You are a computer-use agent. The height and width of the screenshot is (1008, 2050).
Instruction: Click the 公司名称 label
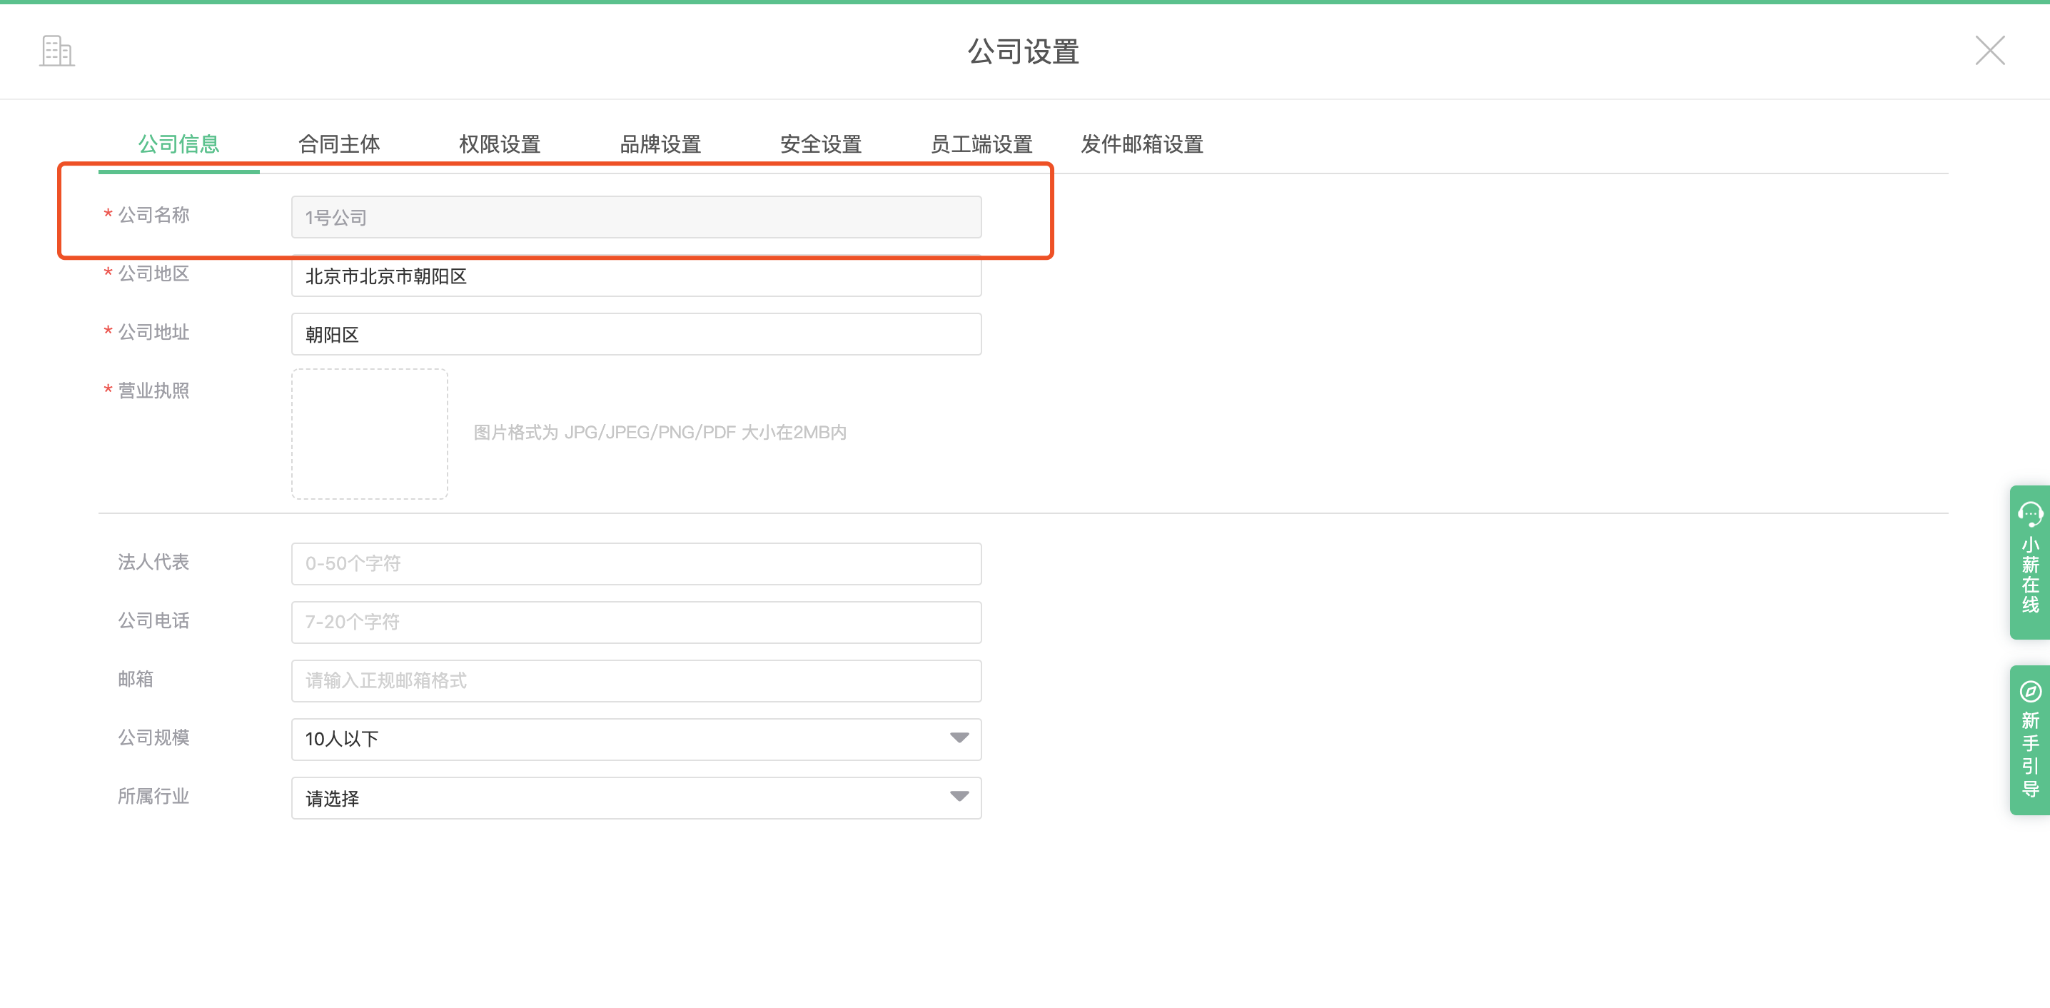(153, 215)
